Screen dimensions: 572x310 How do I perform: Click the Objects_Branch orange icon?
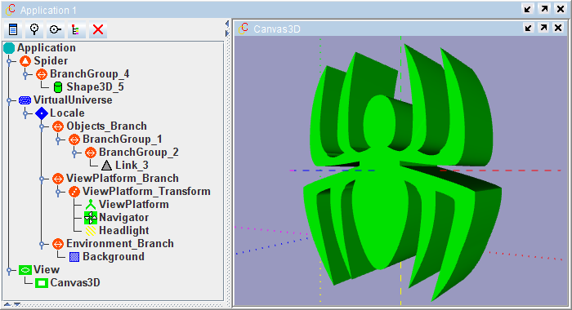pos(58,126)
